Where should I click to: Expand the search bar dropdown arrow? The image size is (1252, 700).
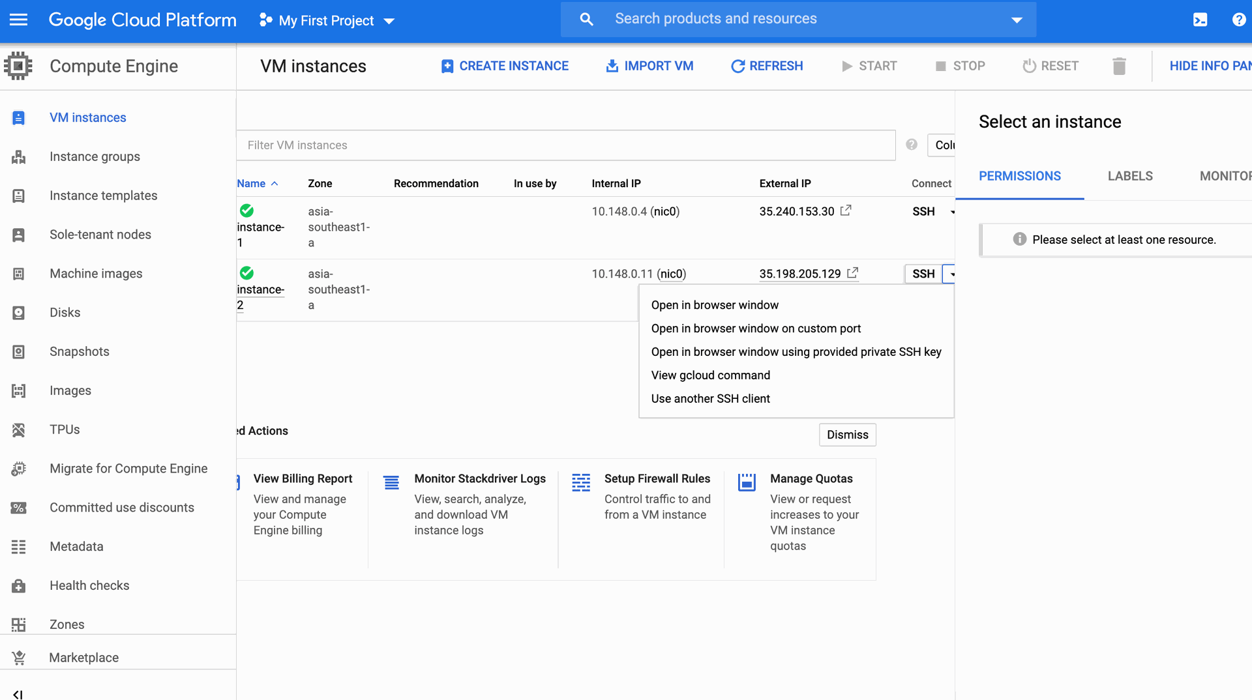point(1017,20)
